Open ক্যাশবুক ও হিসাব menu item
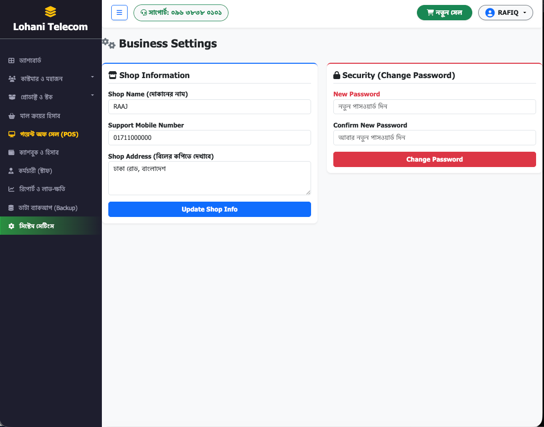The image size is (544, 427). click(x=39, y=153)
